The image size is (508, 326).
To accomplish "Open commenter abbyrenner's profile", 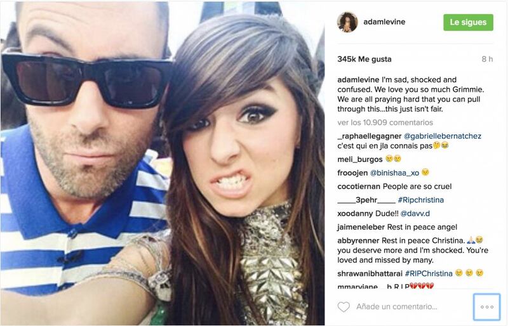I will 358,240.
